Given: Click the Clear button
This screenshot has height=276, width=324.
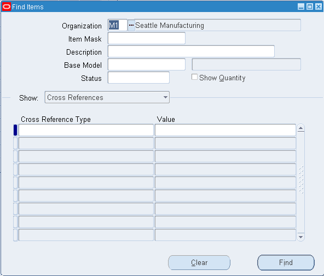Looking at the screenshot, I should [199, 262].
